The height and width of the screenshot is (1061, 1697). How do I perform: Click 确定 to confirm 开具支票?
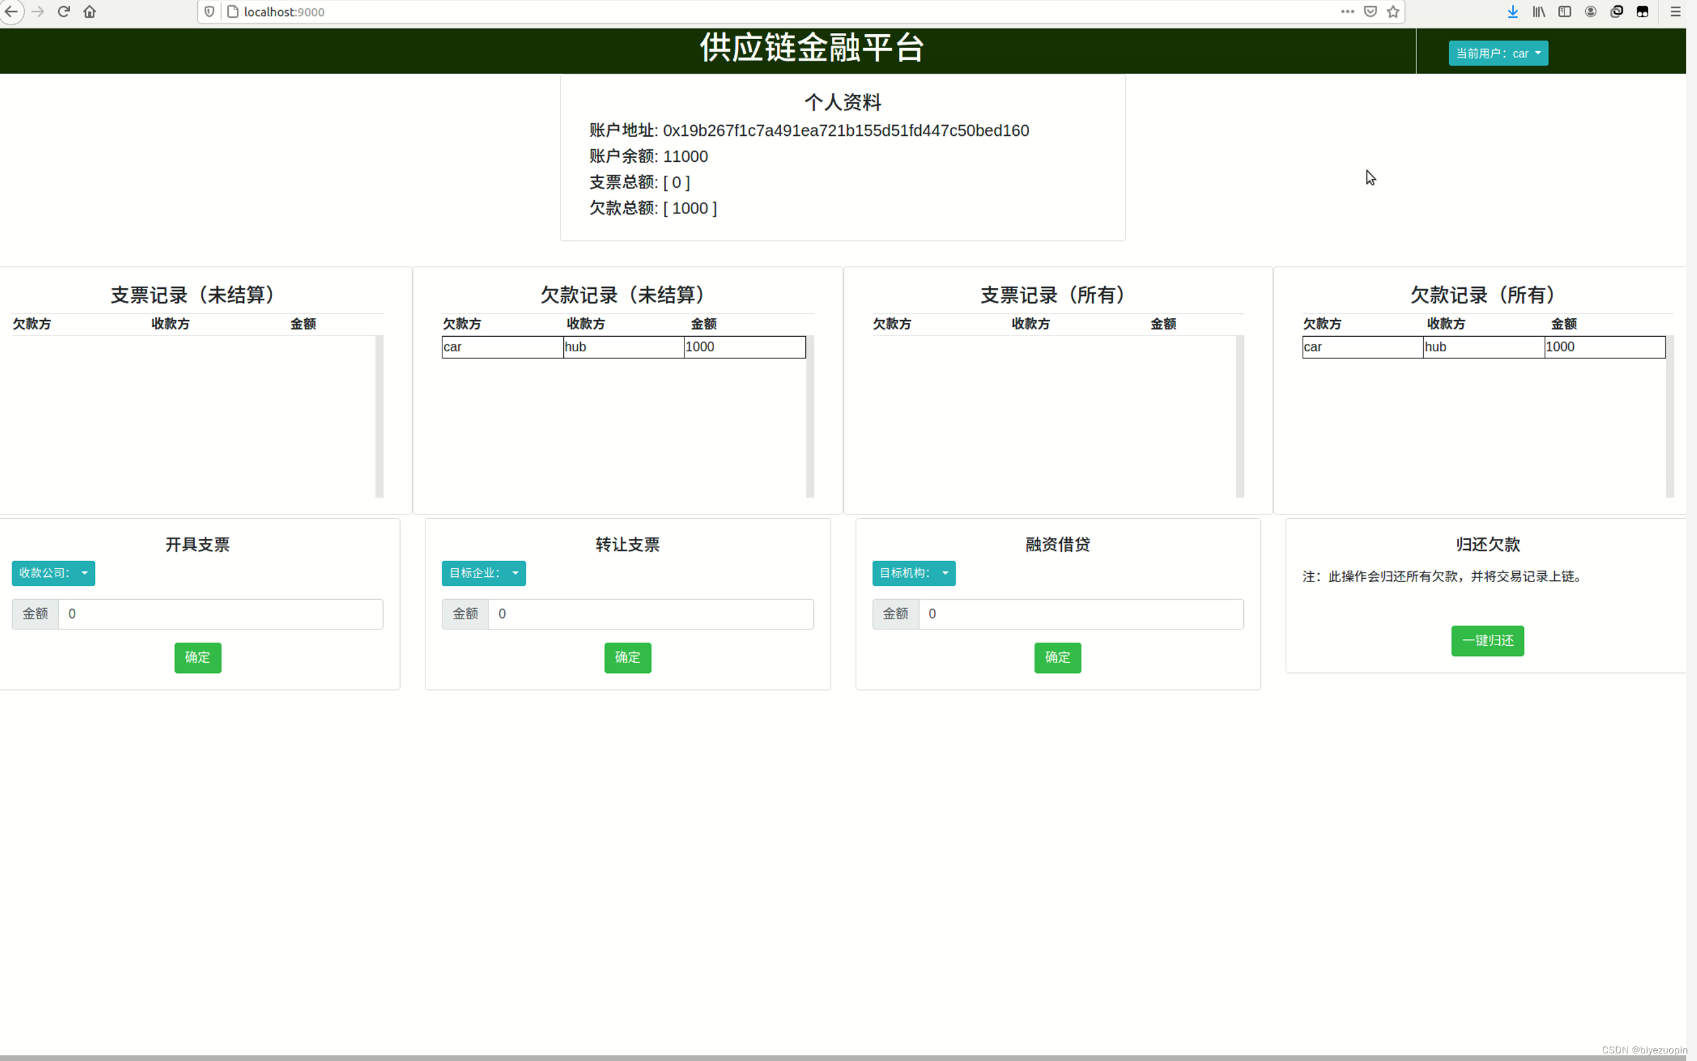pos(197,657)
